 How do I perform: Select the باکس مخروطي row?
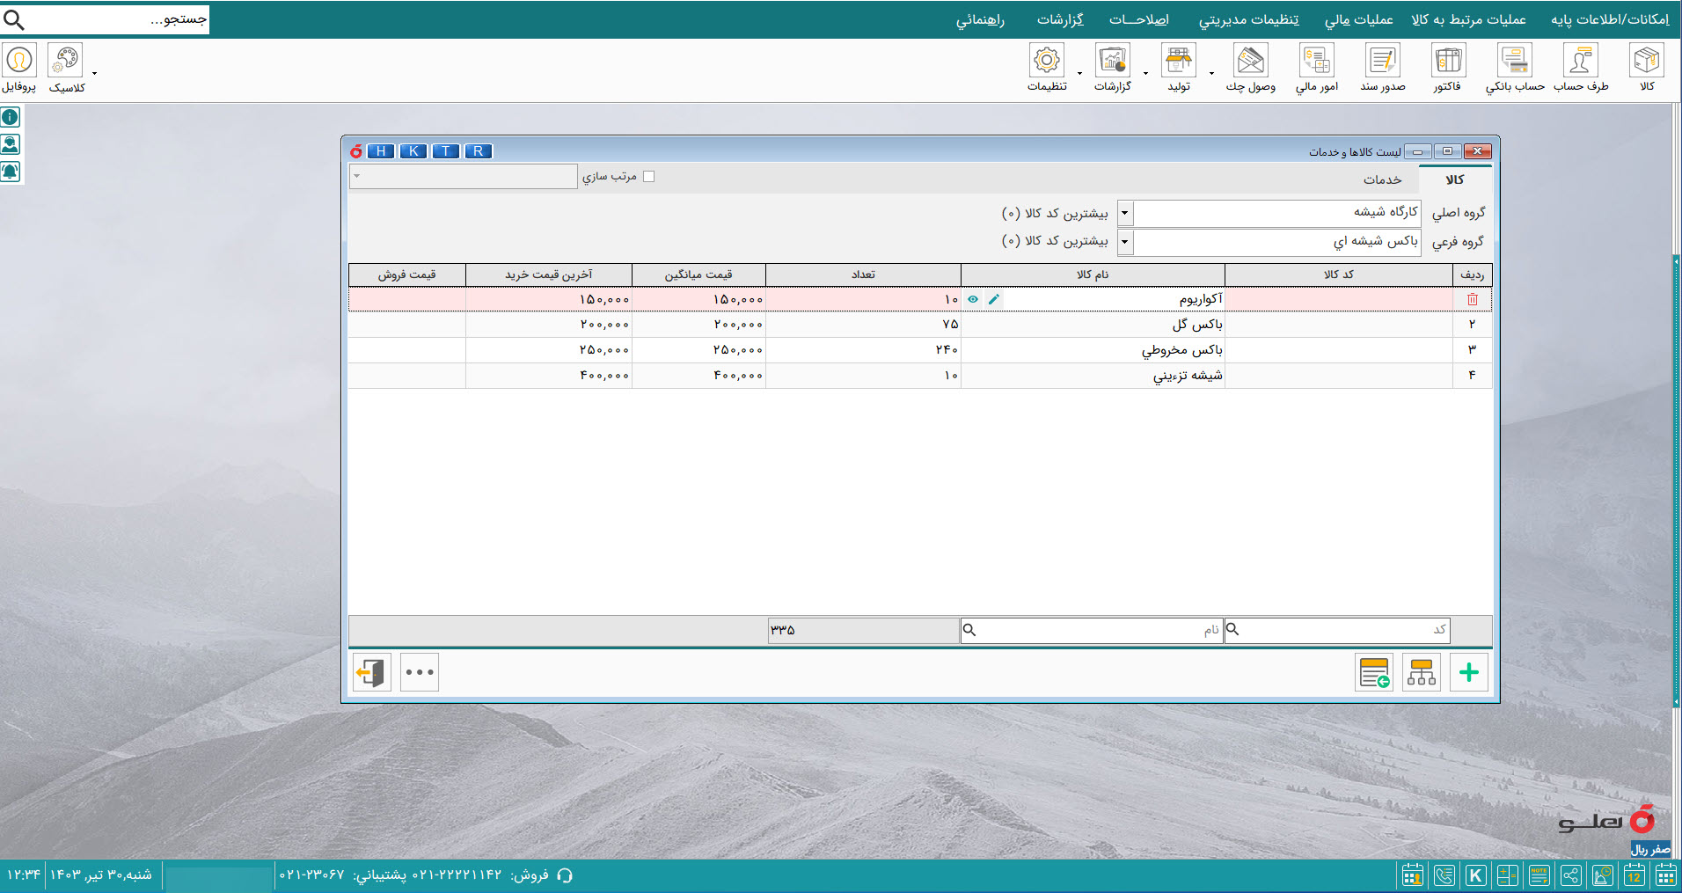click(920, 350)
